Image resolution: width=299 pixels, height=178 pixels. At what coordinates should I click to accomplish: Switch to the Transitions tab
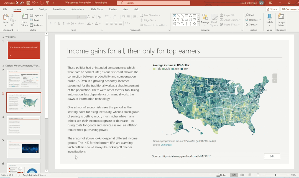(59, 9)
